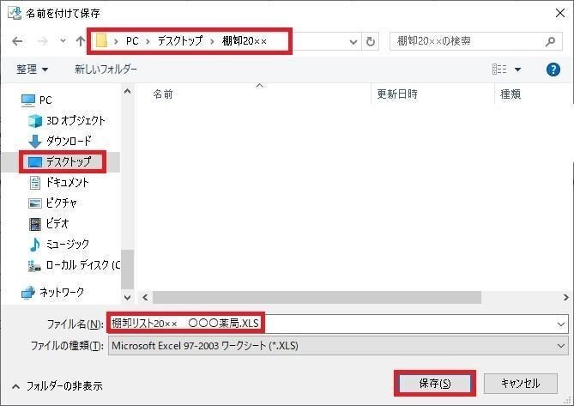Open ピクチャ in the sidebar
This screenshot has width=574, height=406.
52,203
